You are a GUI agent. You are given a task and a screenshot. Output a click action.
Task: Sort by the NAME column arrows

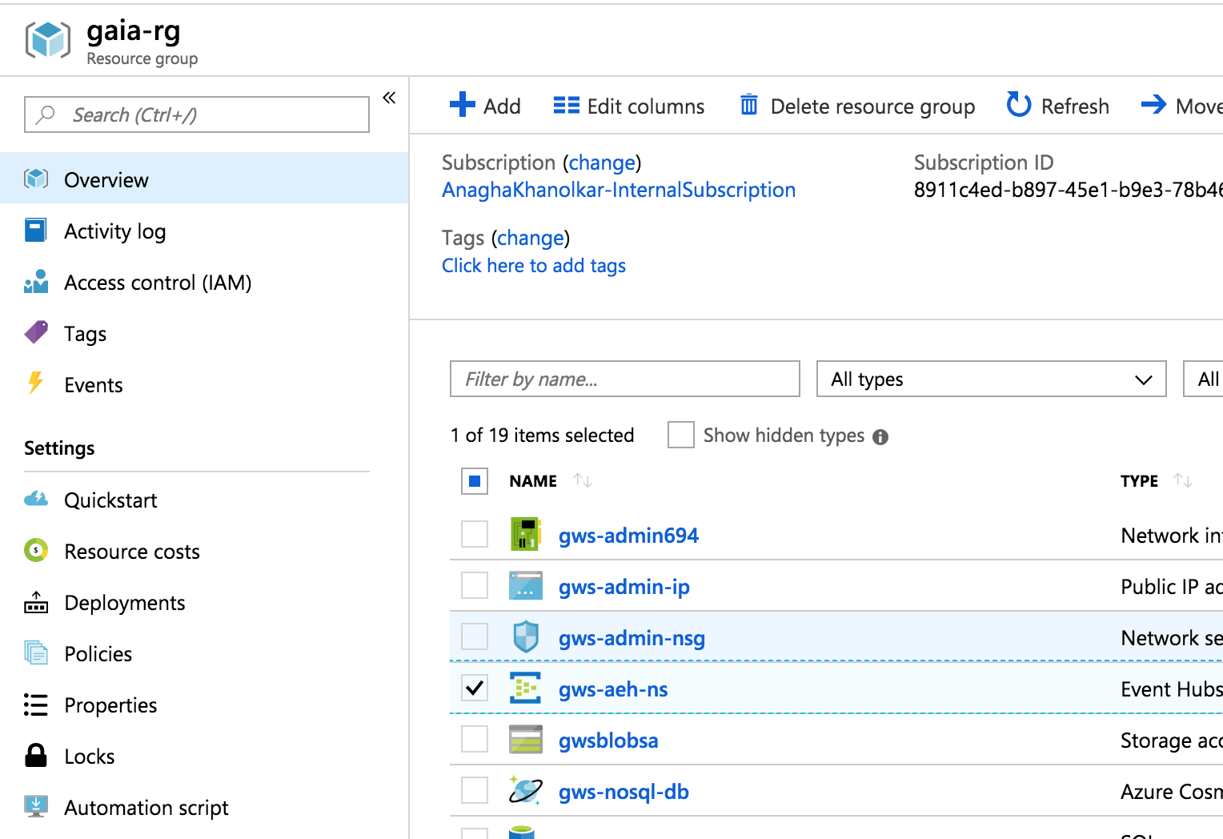tap(583, 480)
